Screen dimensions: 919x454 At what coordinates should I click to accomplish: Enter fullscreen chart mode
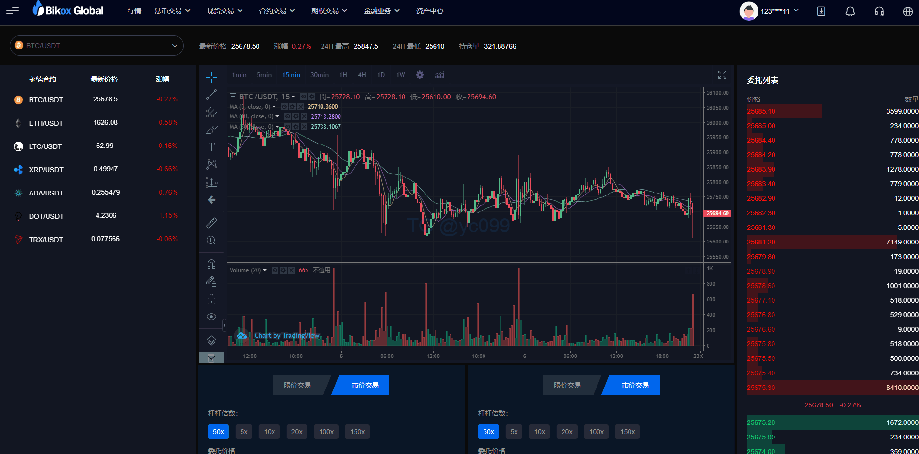click(722, 75)
